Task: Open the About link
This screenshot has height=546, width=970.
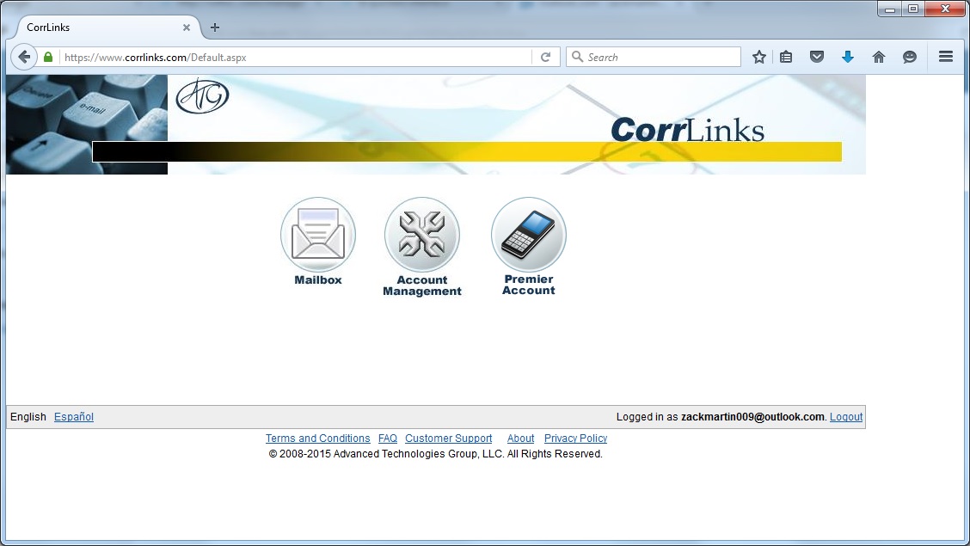Action: point(521,439)
